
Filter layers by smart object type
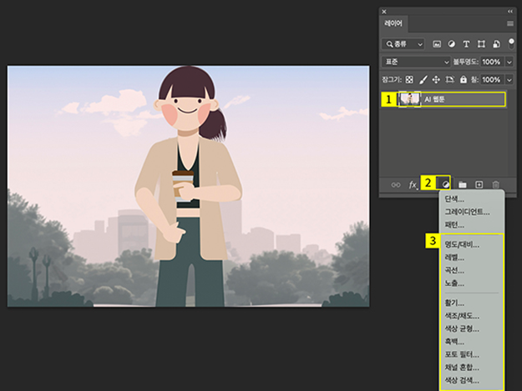click(x=496, y=44)
